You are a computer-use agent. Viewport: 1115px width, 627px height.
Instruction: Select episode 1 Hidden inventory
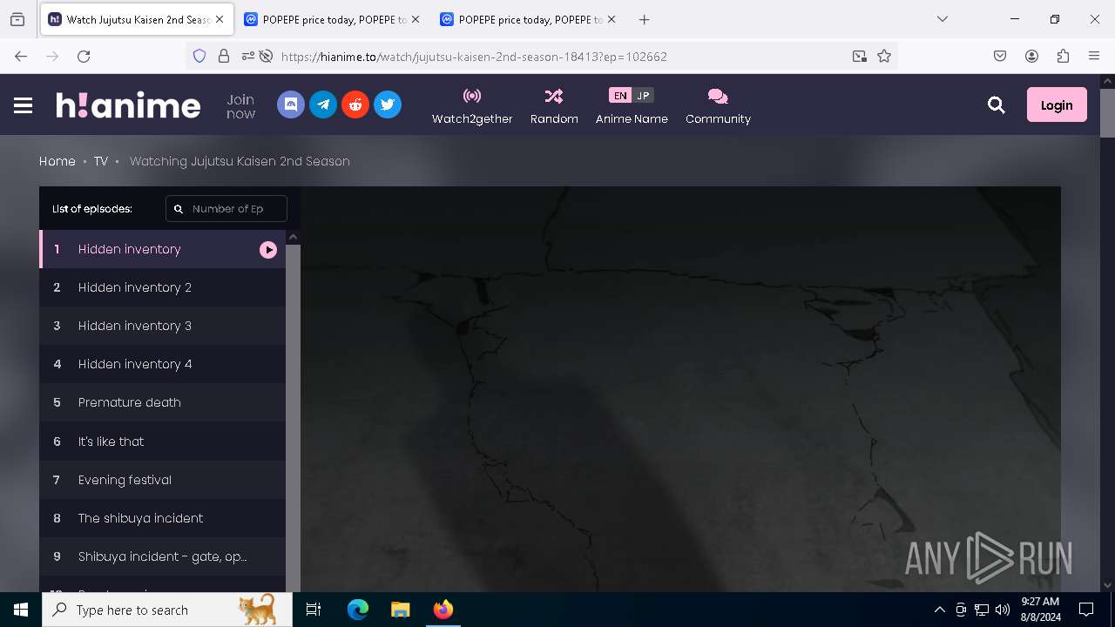tap(162, 249)
